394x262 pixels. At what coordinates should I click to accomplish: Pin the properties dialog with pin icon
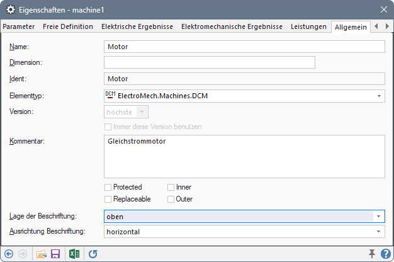coord(371,254)
